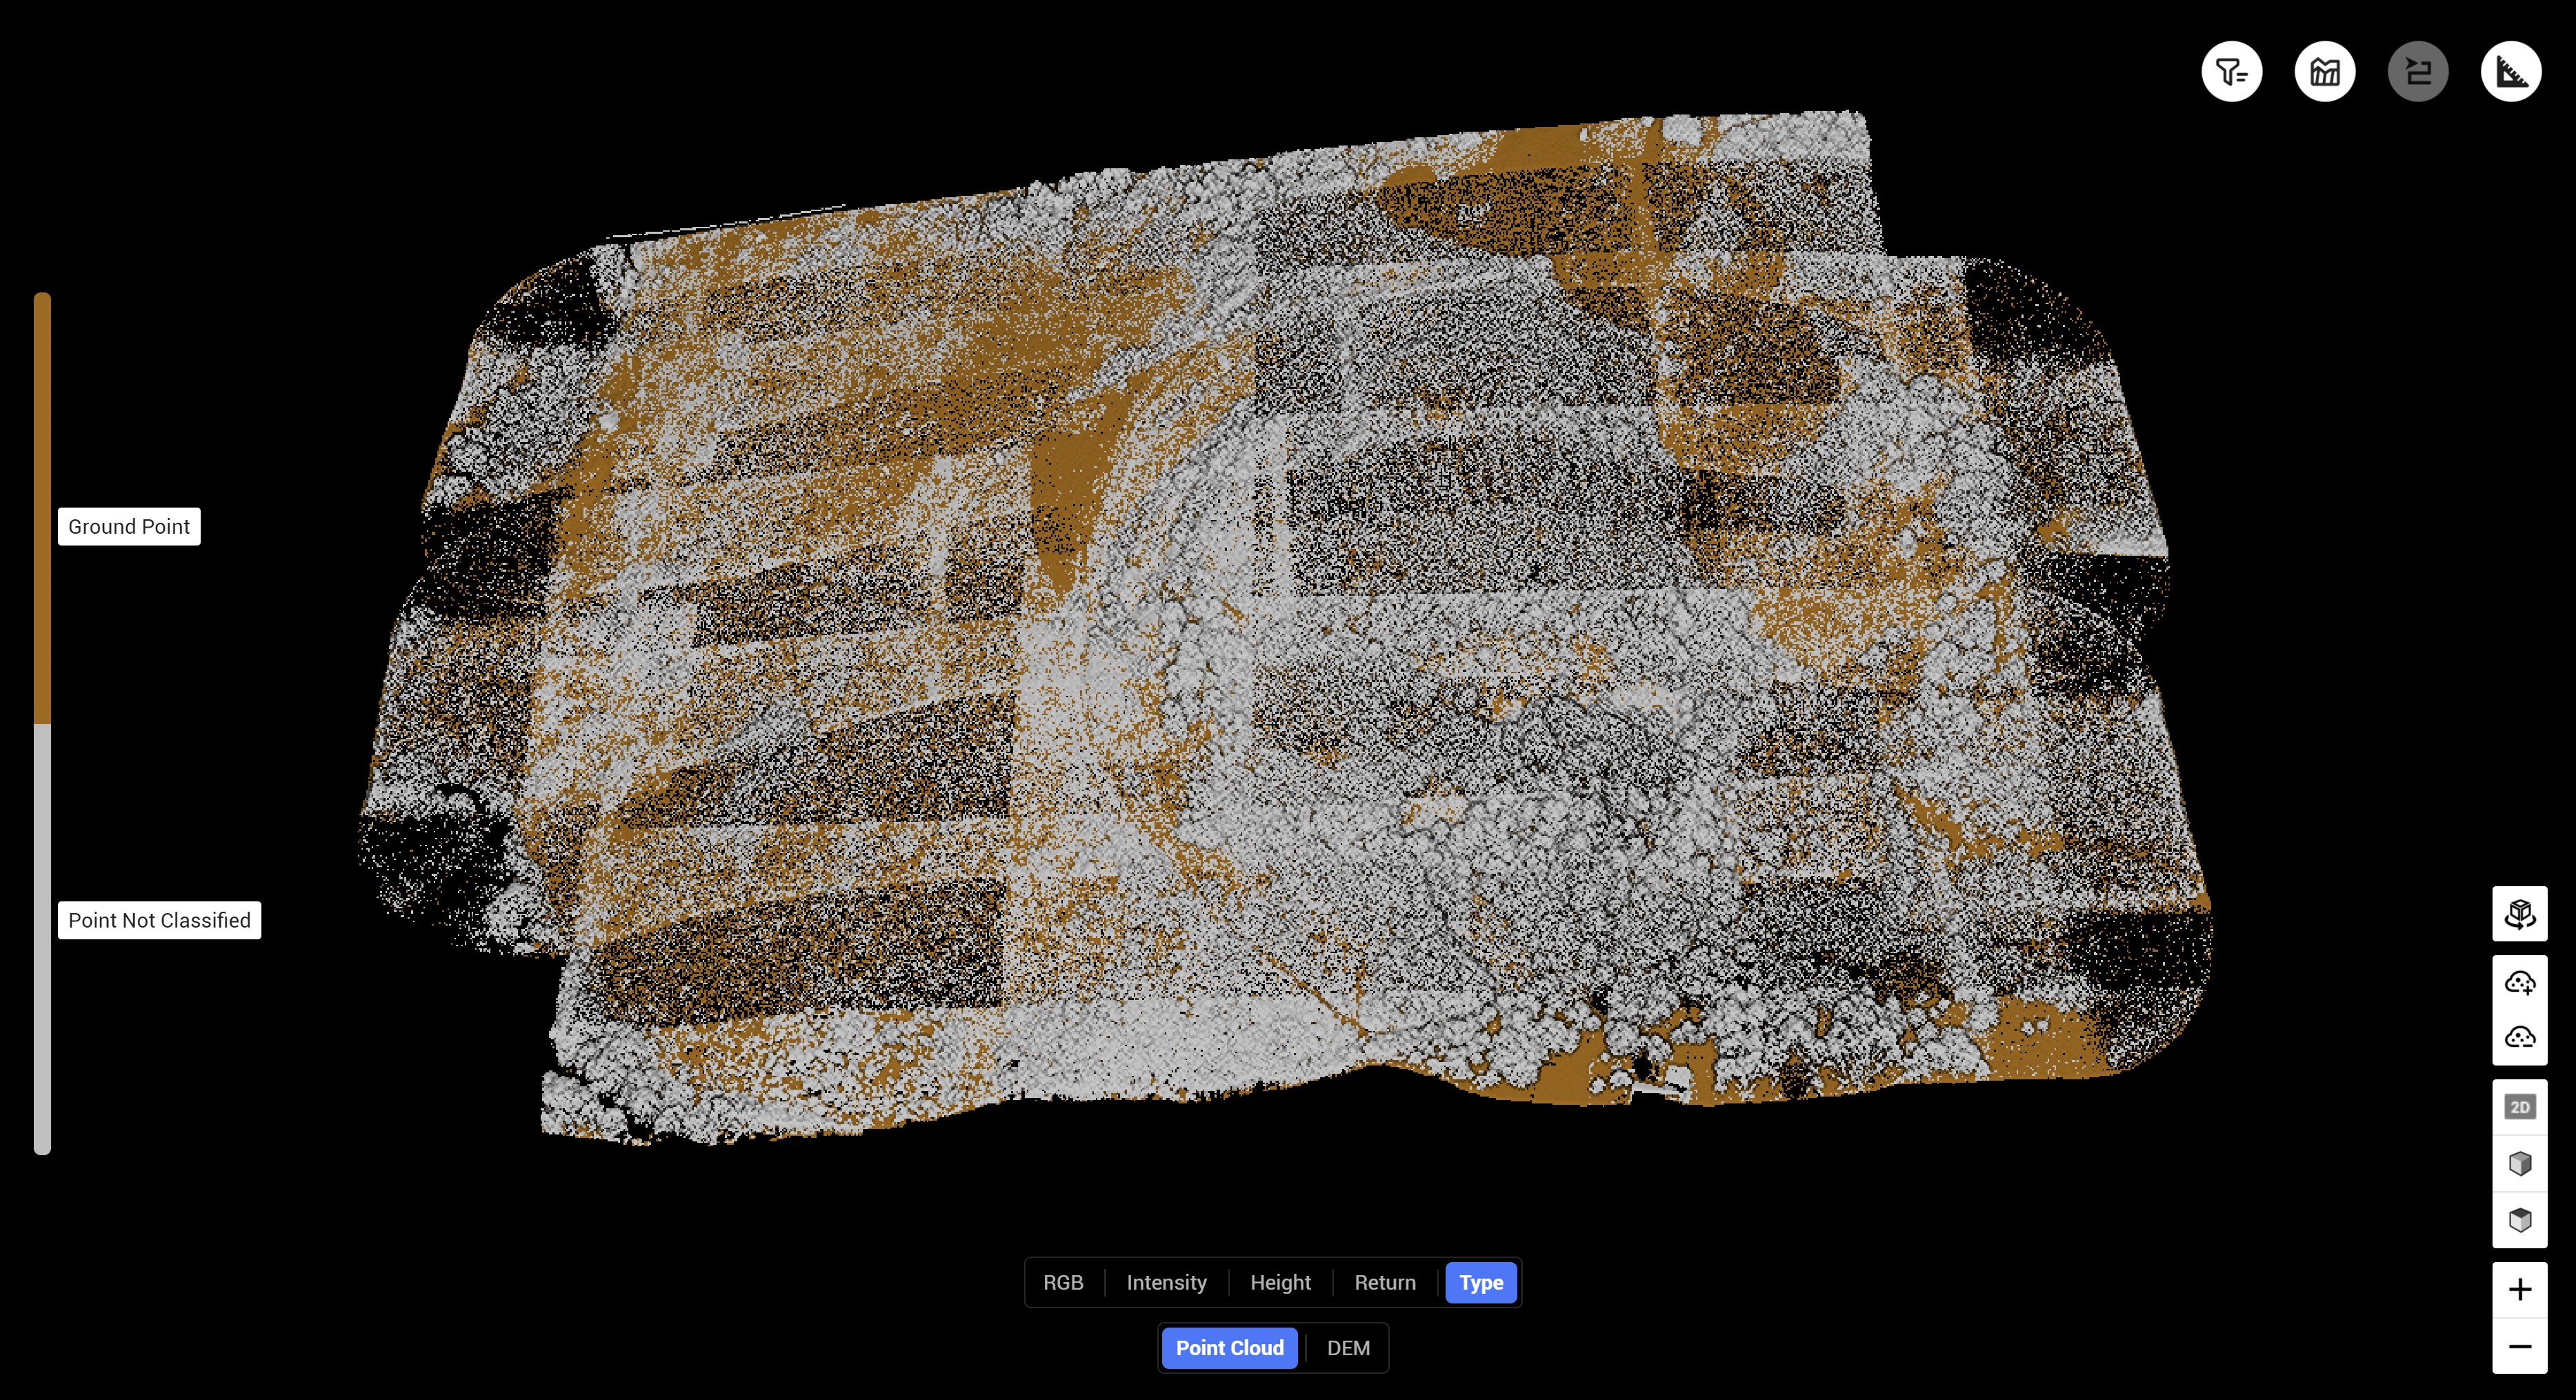Open the Intensity coloring tab
The width and height of the screenshot is (2576, 1400).
(x=1166, y=1282)
